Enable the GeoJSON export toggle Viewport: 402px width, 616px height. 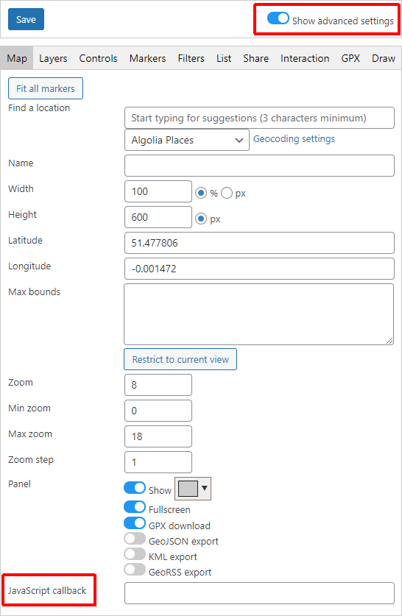click(135, 539)
